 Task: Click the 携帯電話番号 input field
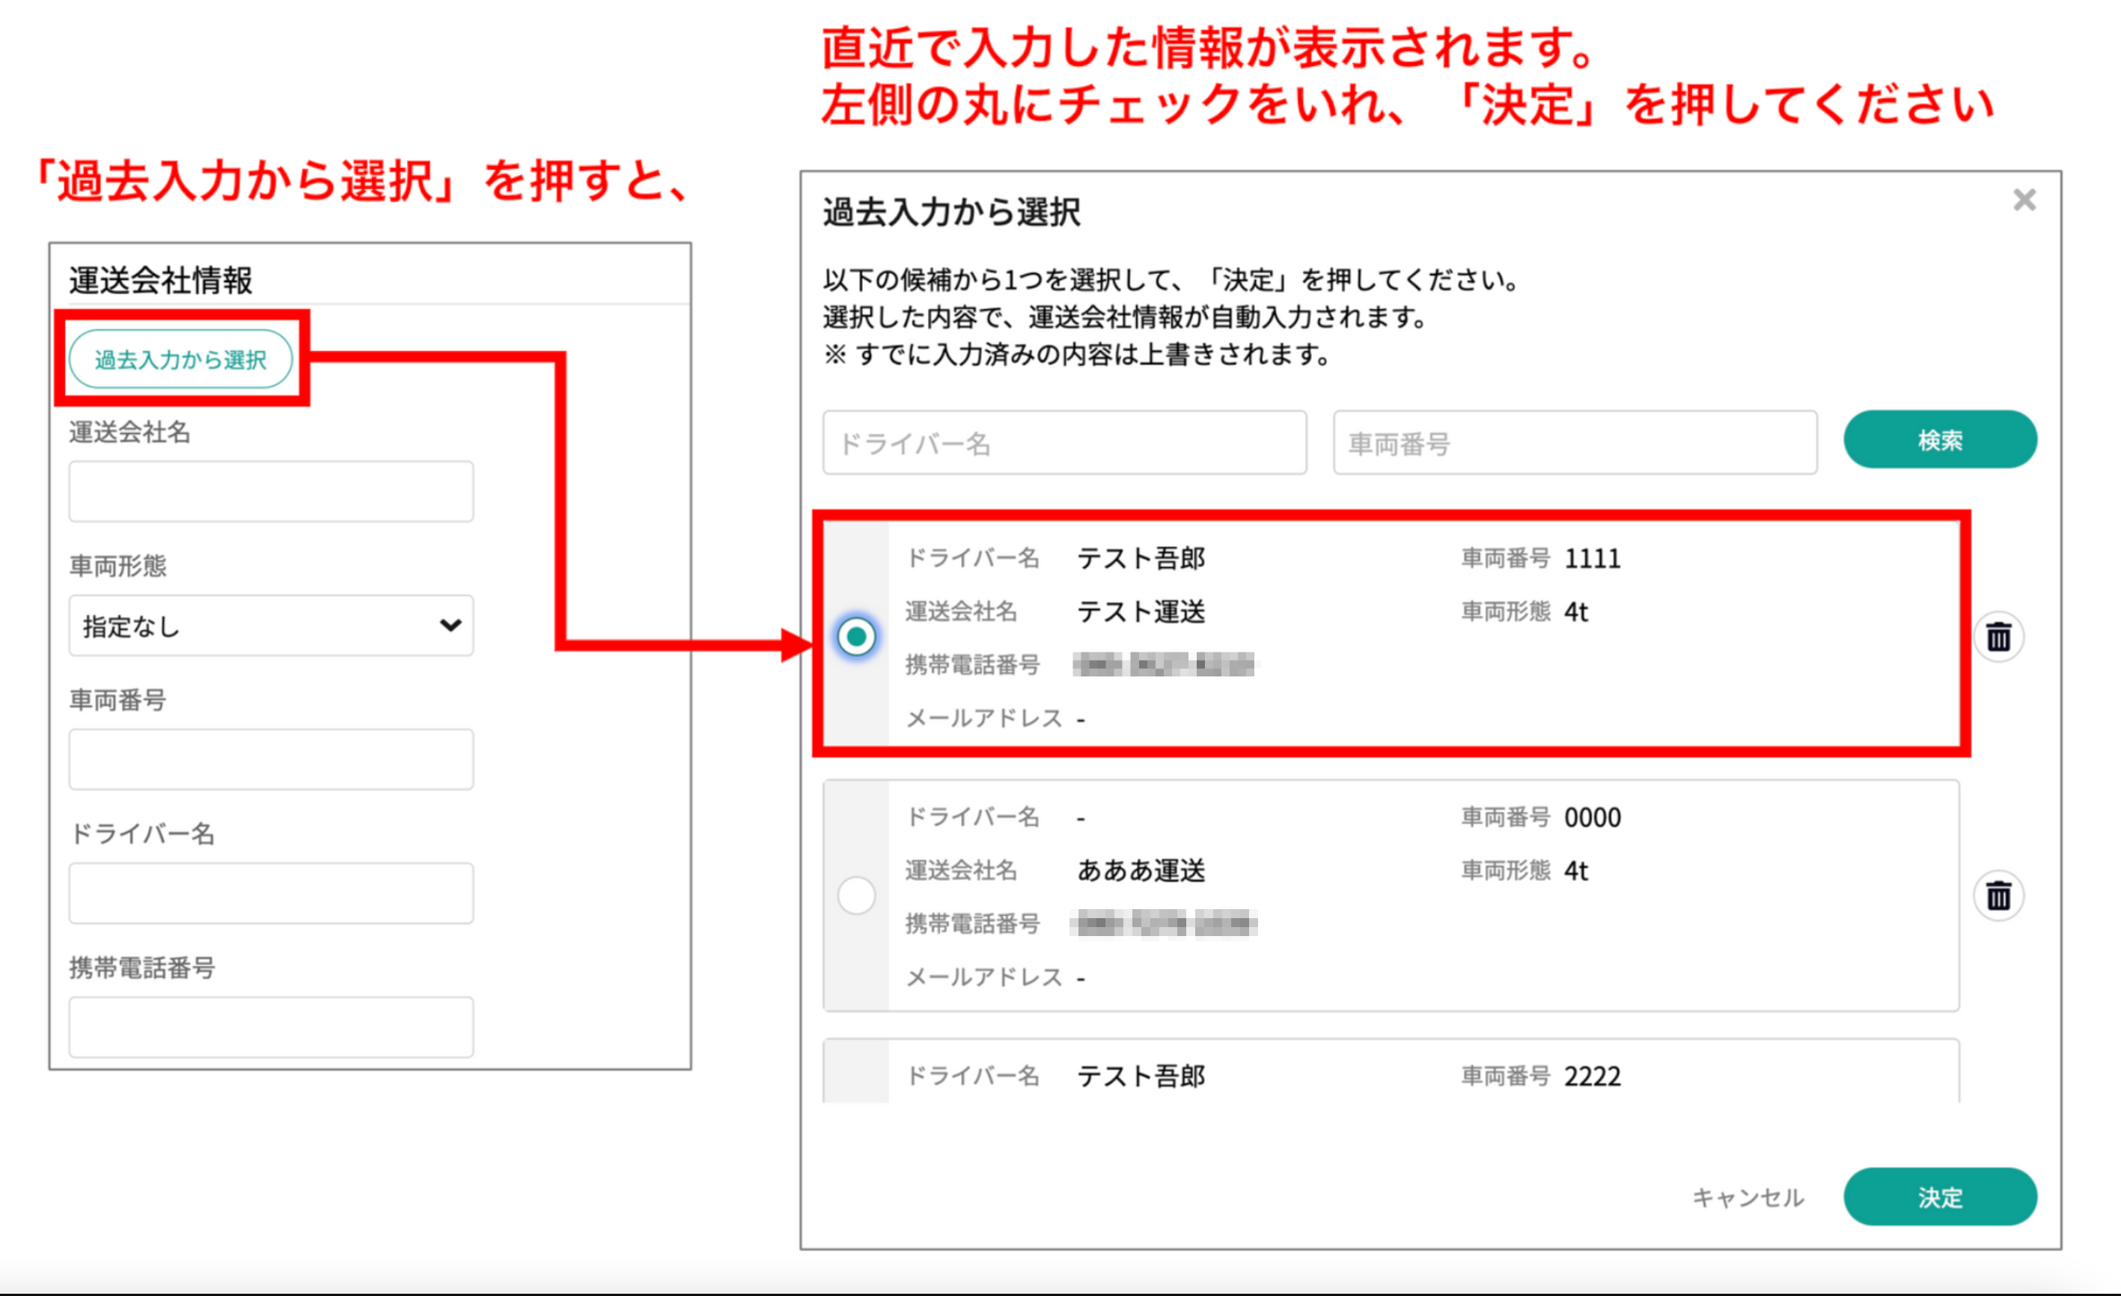[x=270, y=1027]
